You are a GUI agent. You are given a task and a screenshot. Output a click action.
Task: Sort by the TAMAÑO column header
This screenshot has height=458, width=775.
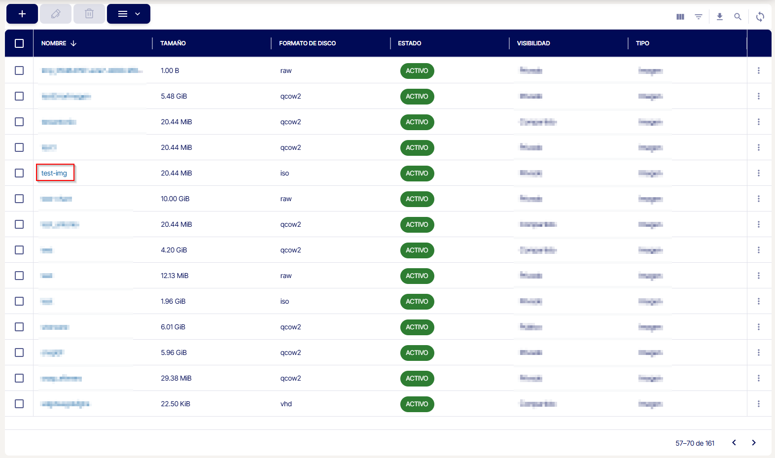coord(173,43)
